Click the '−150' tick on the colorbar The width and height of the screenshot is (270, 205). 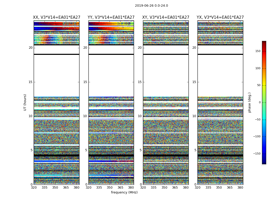click(257, 153)
